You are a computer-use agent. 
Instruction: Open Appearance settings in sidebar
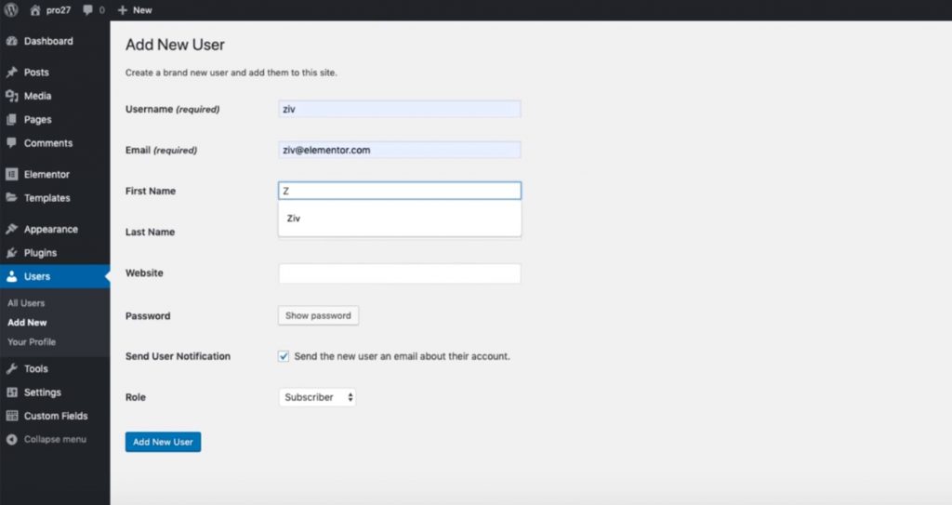[50, 229]
